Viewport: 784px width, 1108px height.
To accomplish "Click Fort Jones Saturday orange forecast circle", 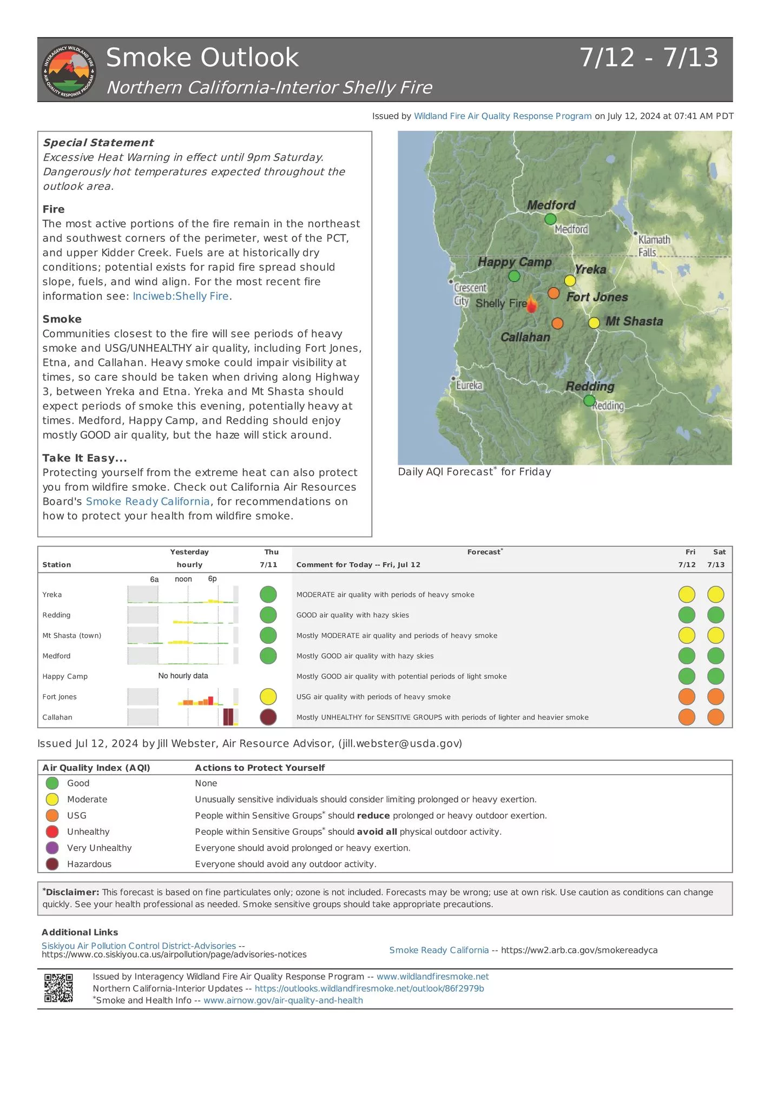I will click(x=716, y=697).
